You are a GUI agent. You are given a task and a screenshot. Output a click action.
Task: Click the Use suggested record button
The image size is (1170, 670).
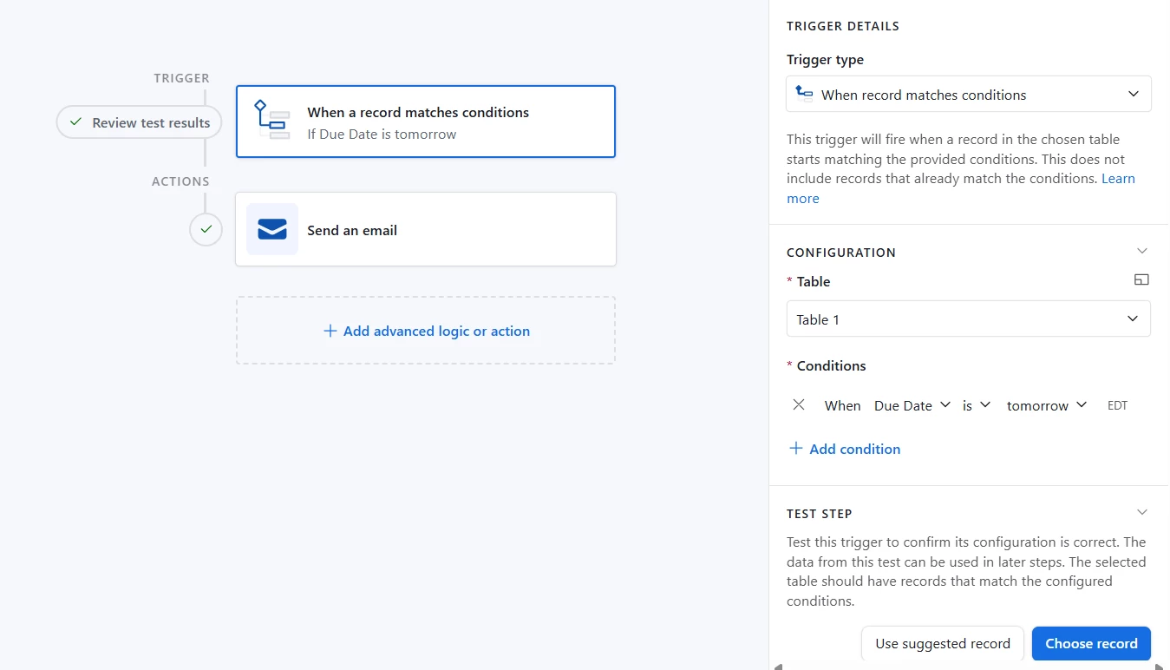point(943,643)
